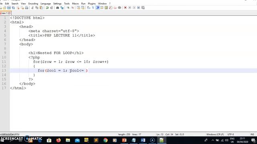Open the Settings menu
The width and height of the screenshot is (257, 144).
[57, 4]
